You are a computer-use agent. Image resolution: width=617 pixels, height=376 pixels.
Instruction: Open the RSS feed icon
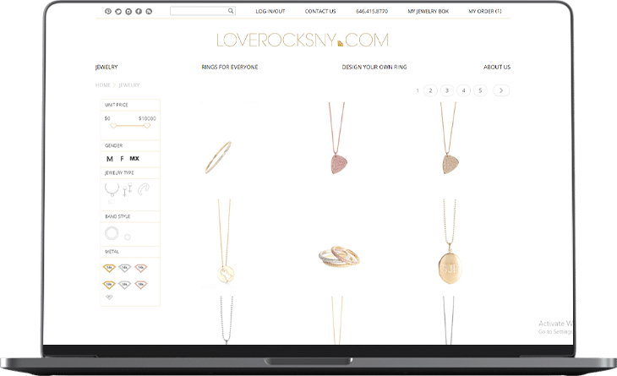pyautogui.click(x=149, y=11)
